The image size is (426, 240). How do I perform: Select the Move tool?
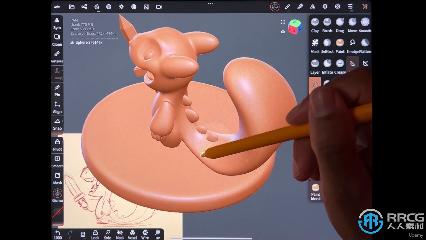[x=352, y=25]
